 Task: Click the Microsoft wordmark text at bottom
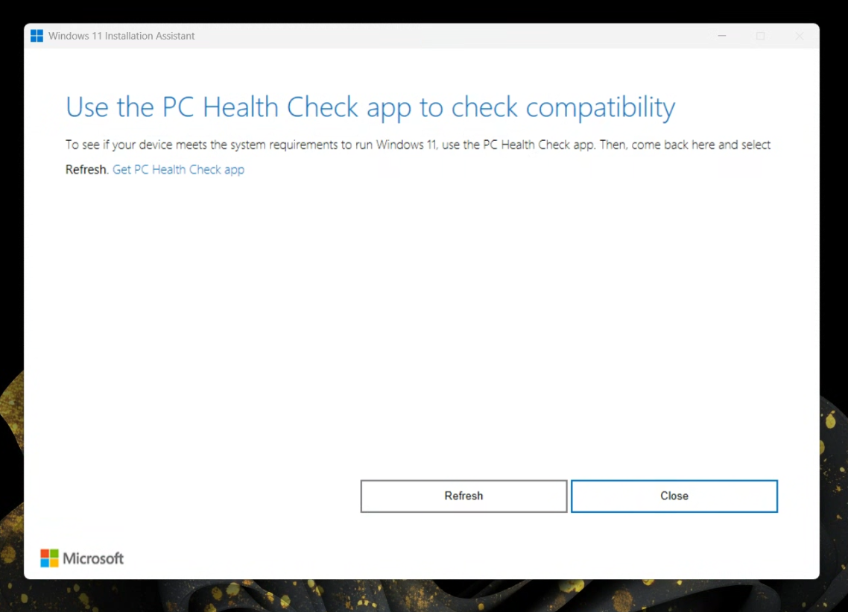pyautogui.click(x=93, y=558)
